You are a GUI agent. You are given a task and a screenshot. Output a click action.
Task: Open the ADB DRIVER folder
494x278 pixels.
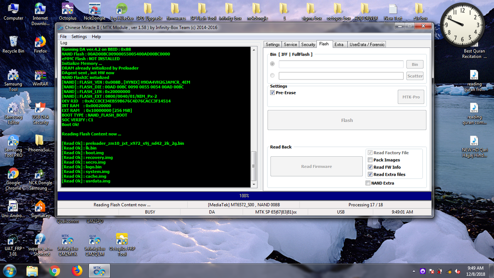click(366, 12)
